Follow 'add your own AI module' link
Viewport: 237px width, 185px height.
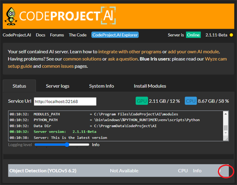pos(194,52)
